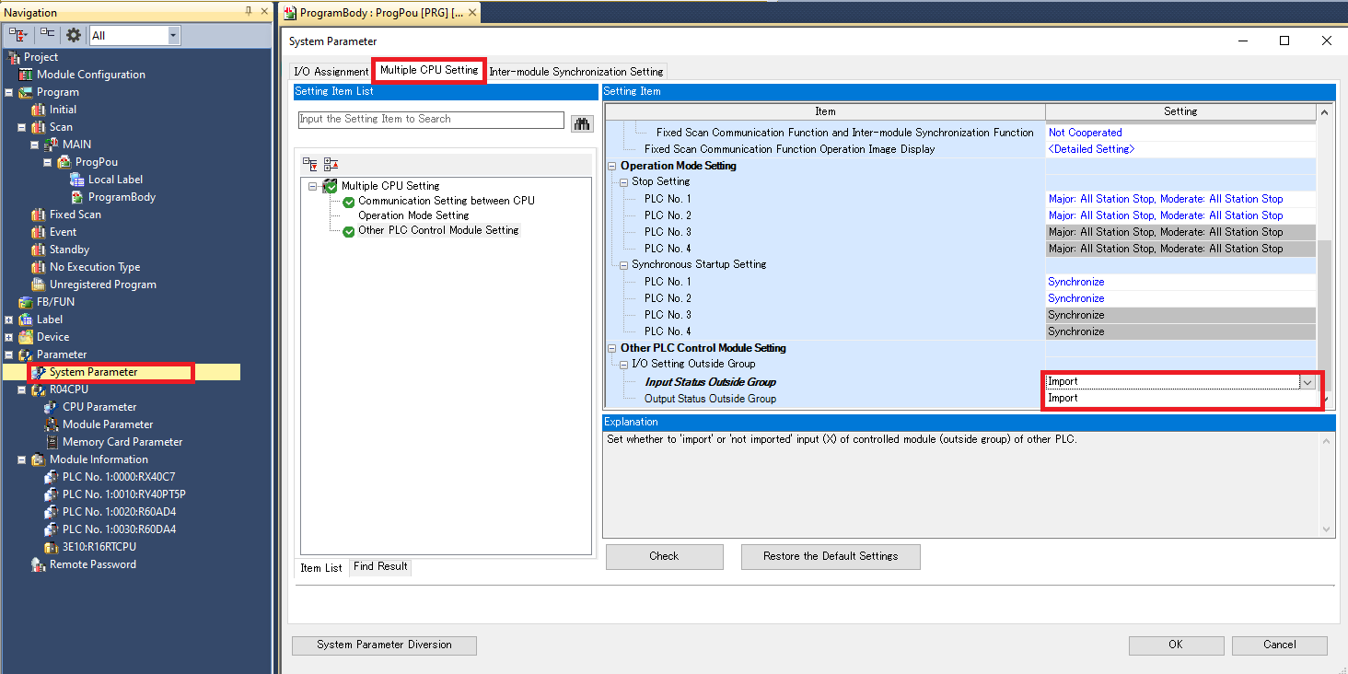This screenshot has height=674, width=1348.
Task: Click the Project root icon in Navigation
Action: [x=13, y=57]
